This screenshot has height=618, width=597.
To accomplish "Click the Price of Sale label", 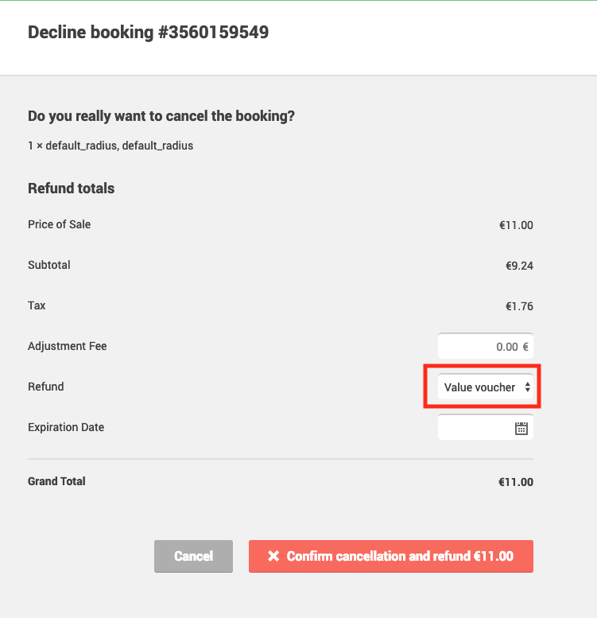I will (59, 224).
